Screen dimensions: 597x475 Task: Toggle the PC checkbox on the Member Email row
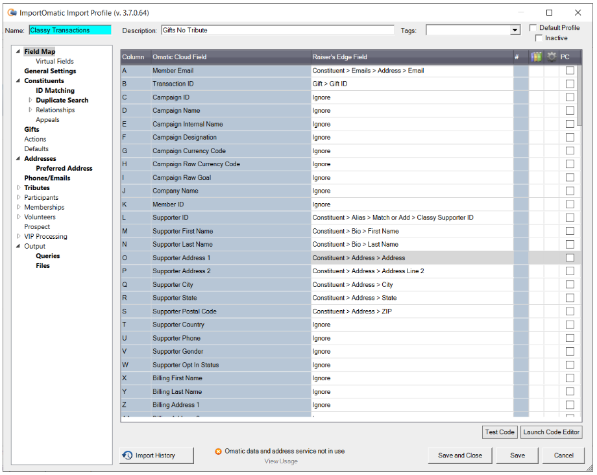[570, 70]
